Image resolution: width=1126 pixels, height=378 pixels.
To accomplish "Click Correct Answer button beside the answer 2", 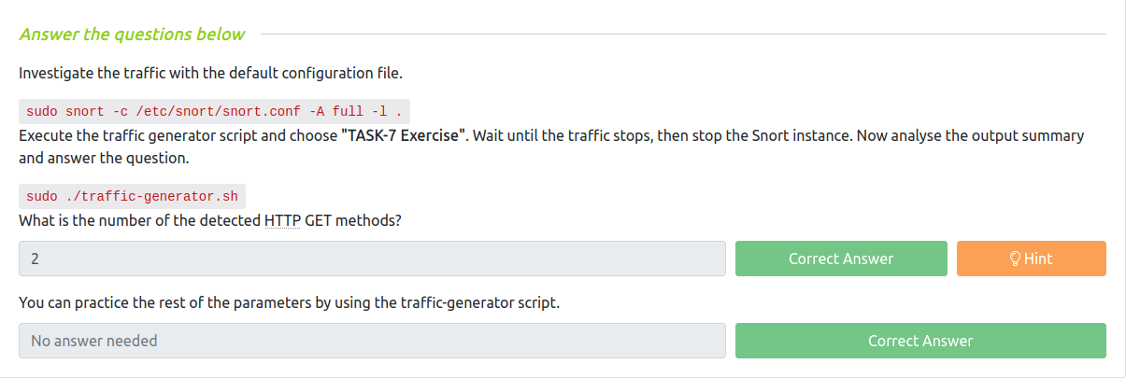I will point(841,259).
